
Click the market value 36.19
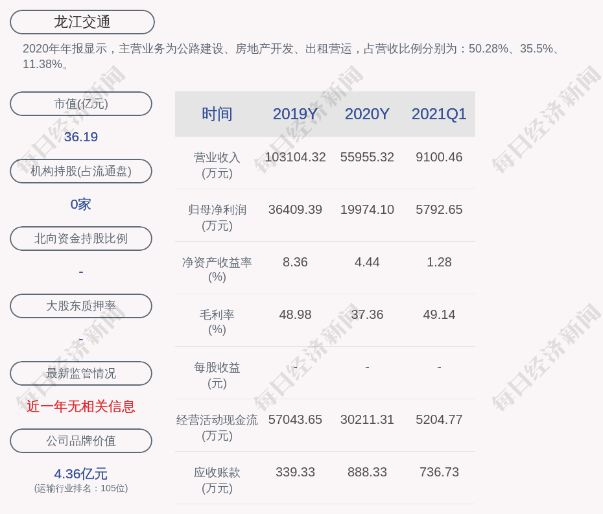(x=81, y=137)
